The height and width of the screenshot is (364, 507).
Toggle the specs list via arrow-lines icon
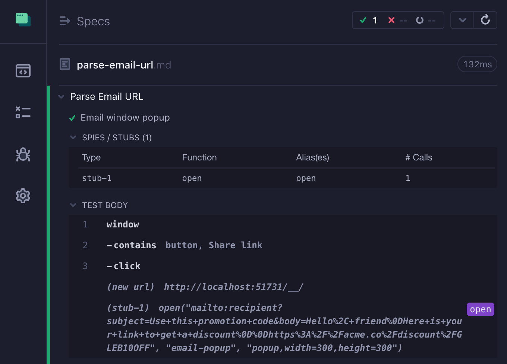pos(65,21)
